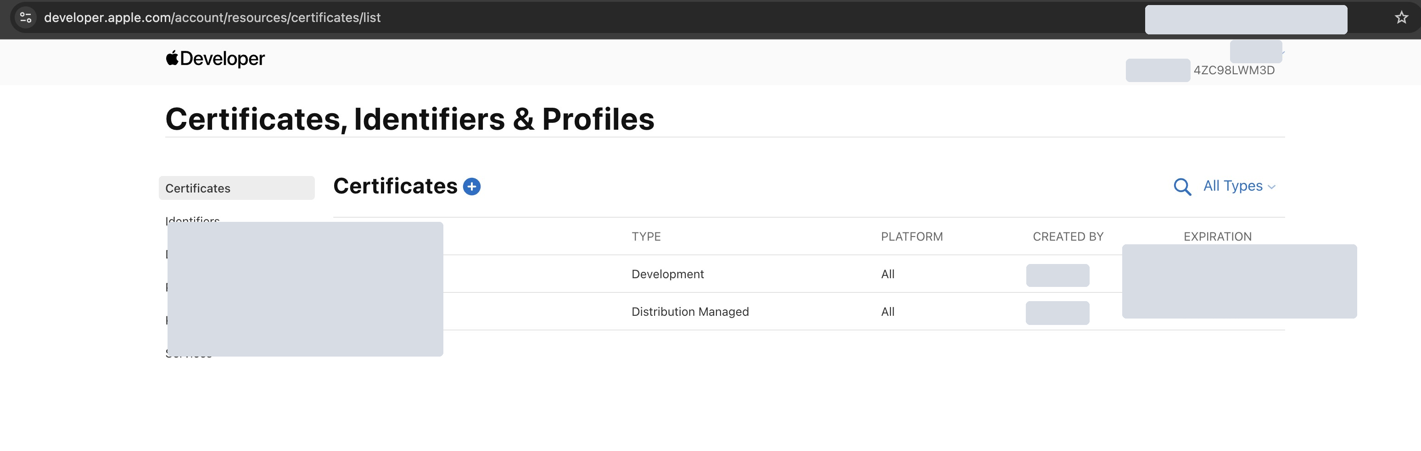Click the team ID 4ZC98LWM3D
Viewport: 1421px width, 451px height.
click(1234, 71)
